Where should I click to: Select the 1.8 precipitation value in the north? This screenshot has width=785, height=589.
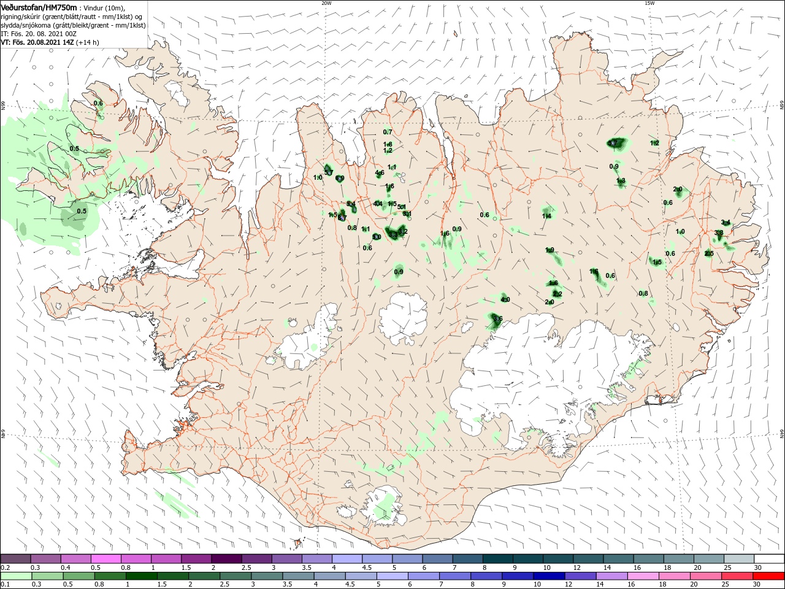click(388, 144)
